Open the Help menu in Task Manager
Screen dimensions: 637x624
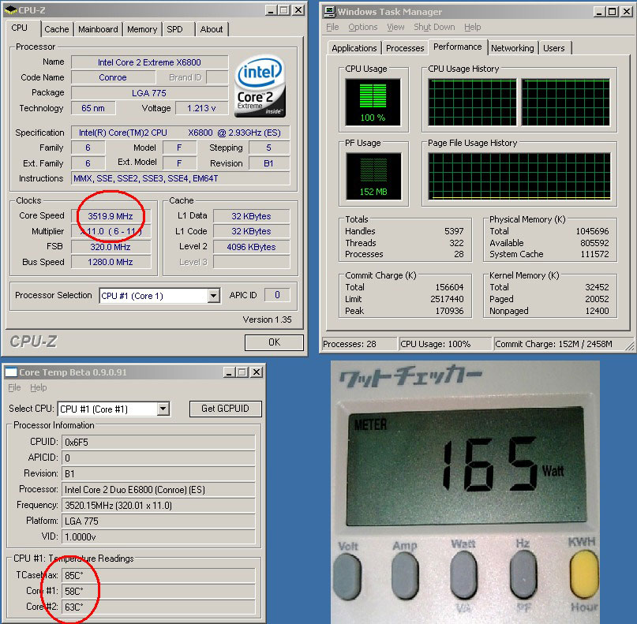click(x=473, y=27)
